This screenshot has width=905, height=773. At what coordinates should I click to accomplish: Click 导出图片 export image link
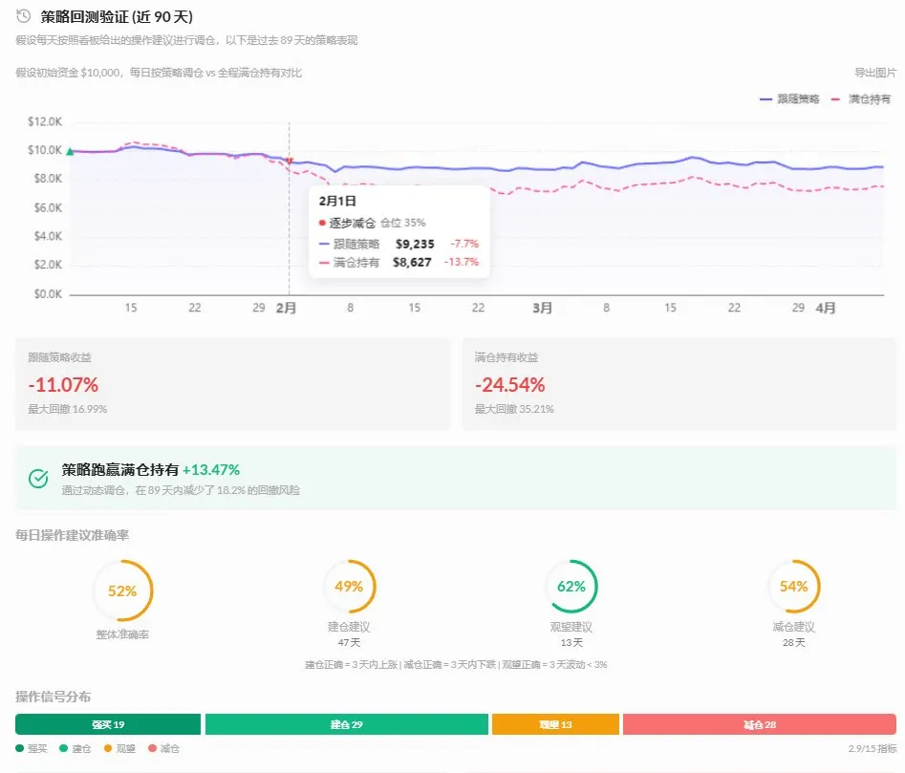(875, 73)
